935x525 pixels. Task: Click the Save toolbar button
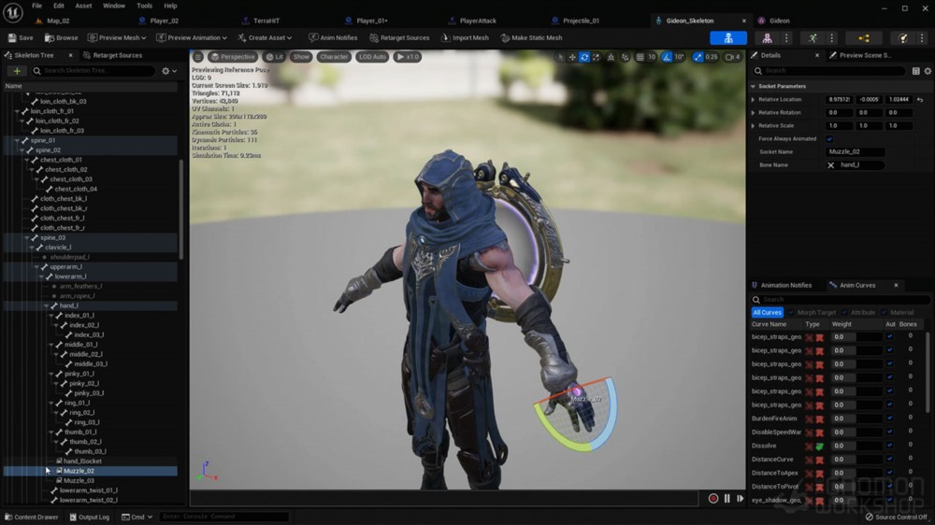[x=21, y=37]
